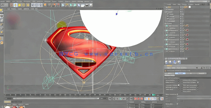Screen dimensions: 211x108
Task: Toggle the bottom-right checkbox in Attributes options
Action: coord(198,92)
